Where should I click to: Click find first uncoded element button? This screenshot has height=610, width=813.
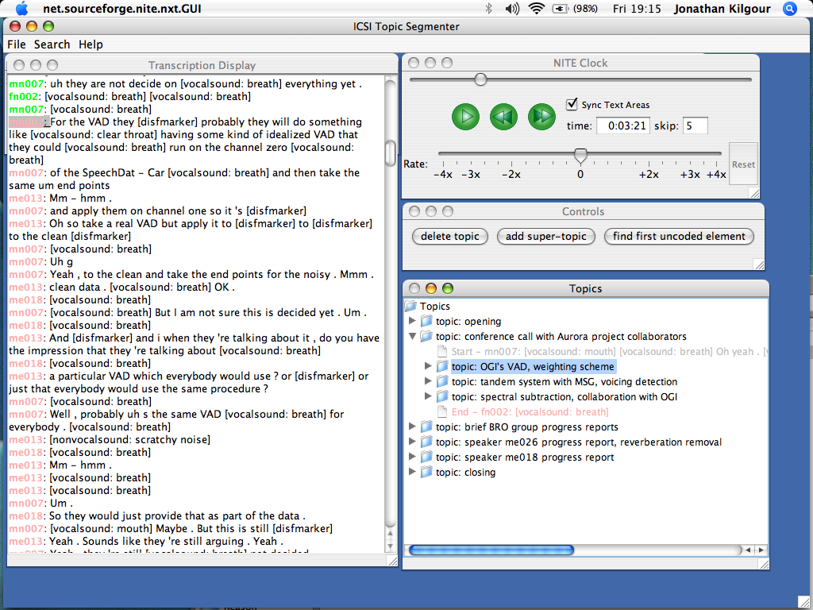(x=679, y=236)
